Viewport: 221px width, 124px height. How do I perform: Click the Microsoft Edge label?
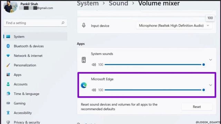click(102, 79)
